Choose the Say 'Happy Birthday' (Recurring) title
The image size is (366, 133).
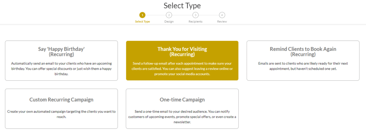pyautogui.click(x=61, y=52)
